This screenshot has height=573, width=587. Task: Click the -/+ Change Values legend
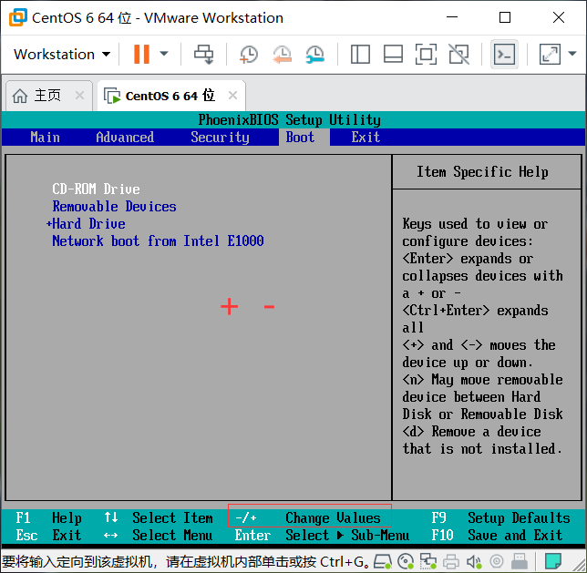[x=309, y=518]
